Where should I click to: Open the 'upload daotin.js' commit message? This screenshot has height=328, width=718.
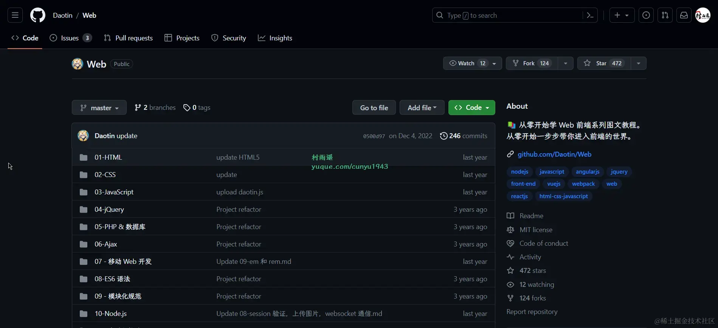coord(240,192)
